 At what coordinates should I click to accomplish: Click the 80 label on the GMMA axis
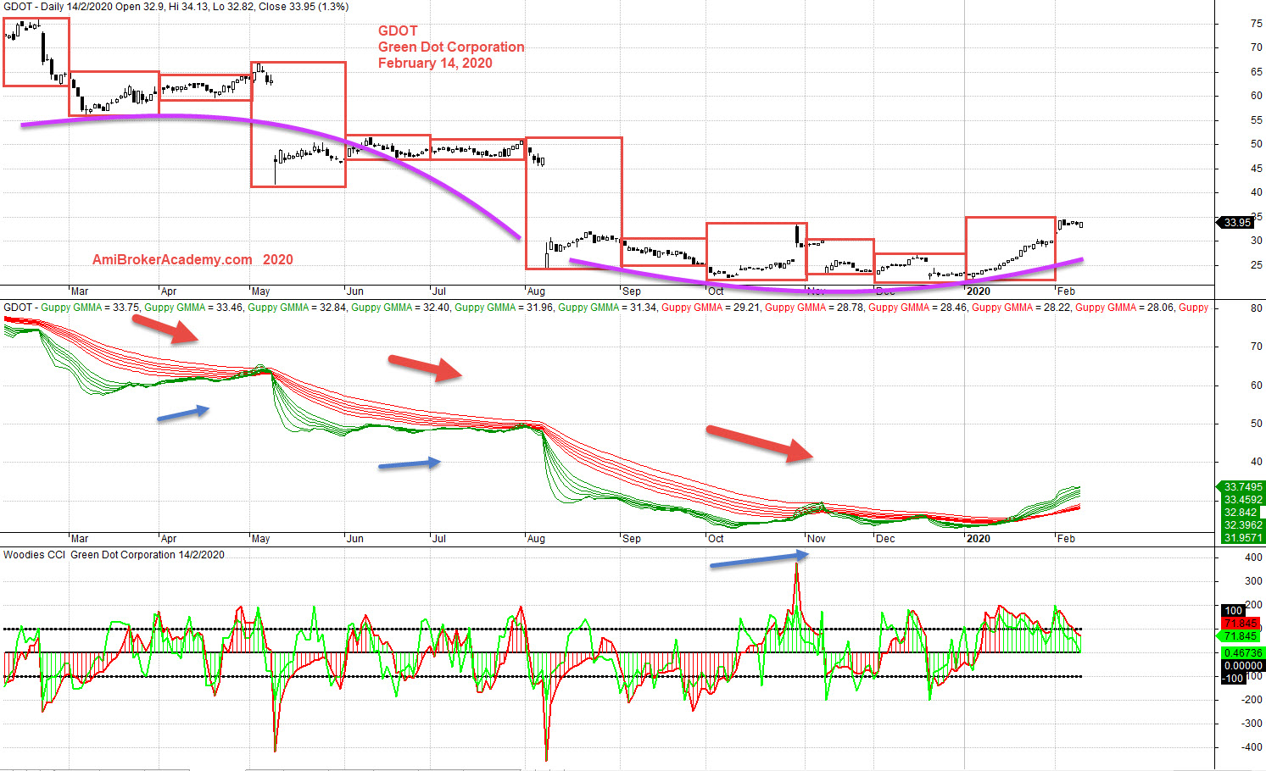pos(1256,308)
